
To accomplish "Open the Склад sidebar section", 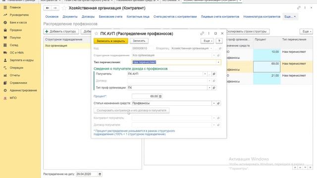I will tap(14, 45).
